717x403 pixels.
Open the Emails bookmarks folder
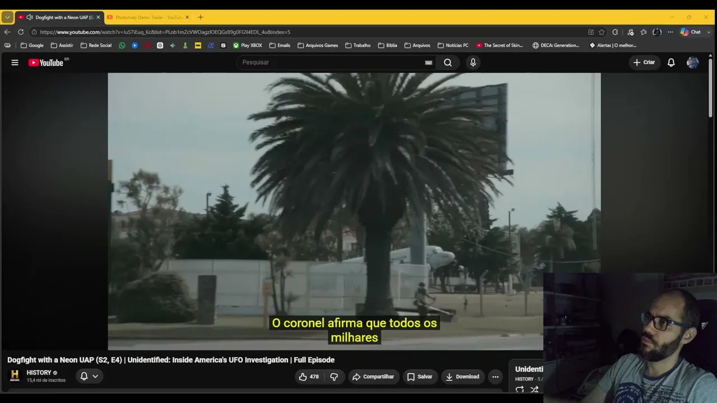280,45
